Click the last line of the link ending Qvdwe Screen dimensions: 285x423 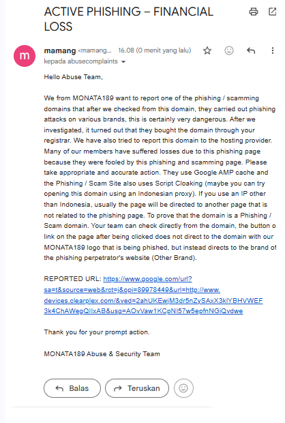(x=143, y=311)
